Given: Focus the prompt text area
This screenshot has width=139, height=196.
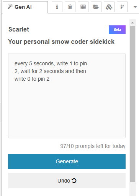Looking at the screenshot, I should coord(67,96).
